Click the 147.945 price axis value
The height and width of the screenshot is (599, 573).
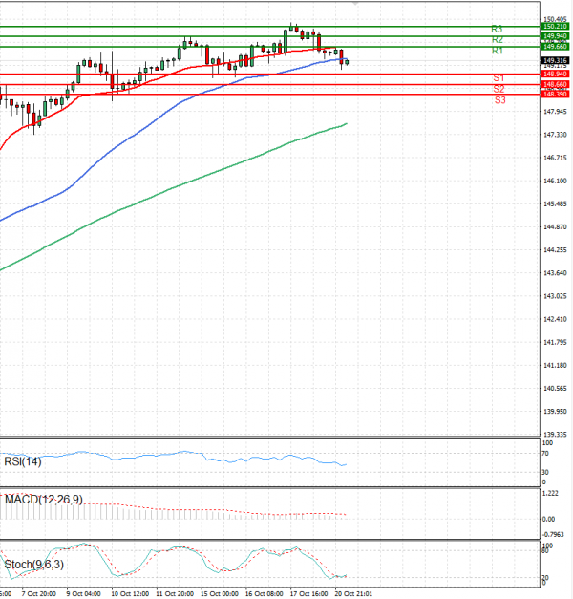[555, 112]
